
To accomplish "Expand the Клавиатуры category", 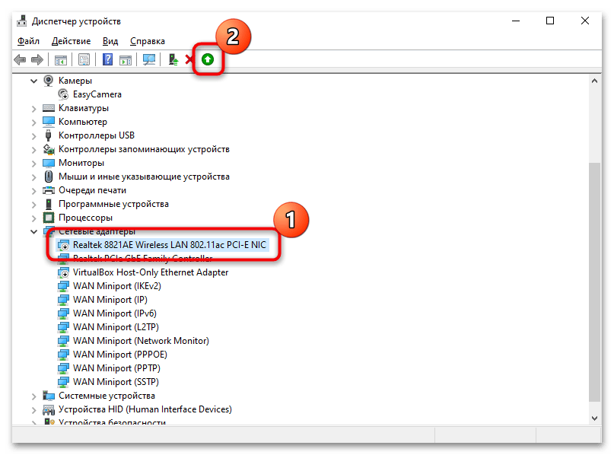I will tap(33, 108).
